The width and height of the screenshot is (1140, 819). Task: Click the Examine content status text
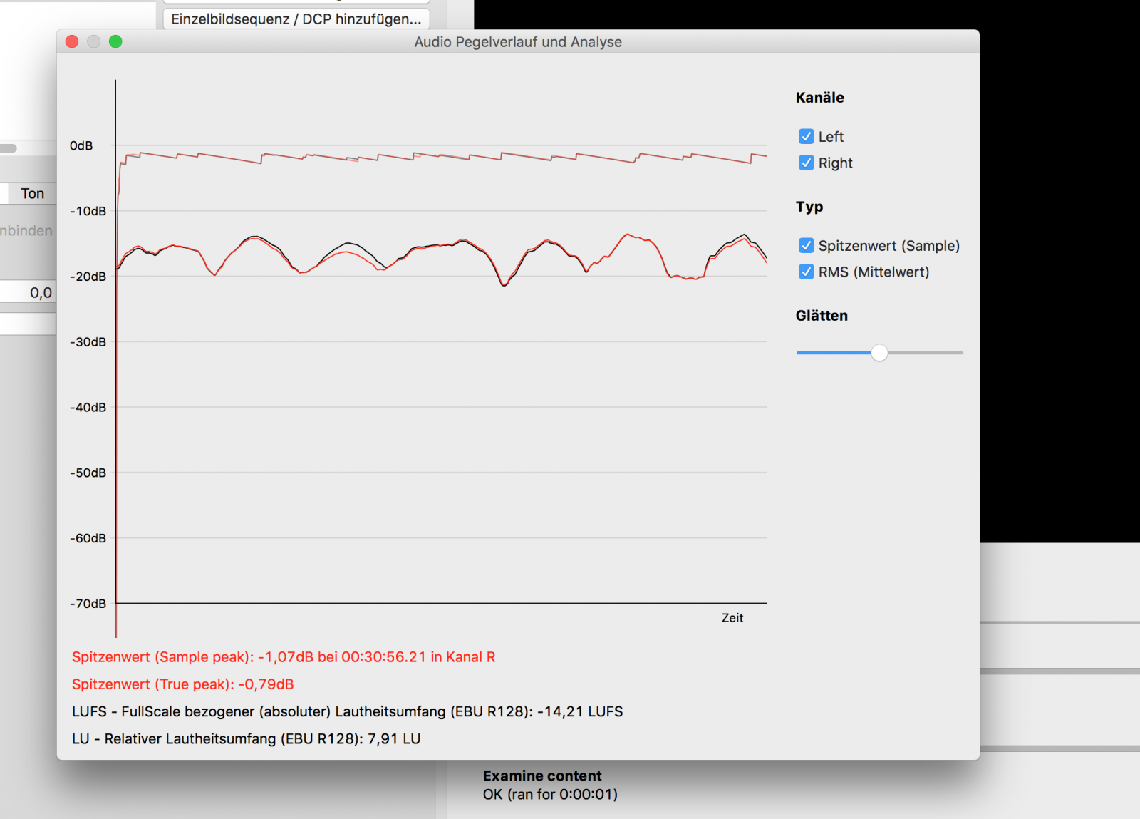pos(542,776)
